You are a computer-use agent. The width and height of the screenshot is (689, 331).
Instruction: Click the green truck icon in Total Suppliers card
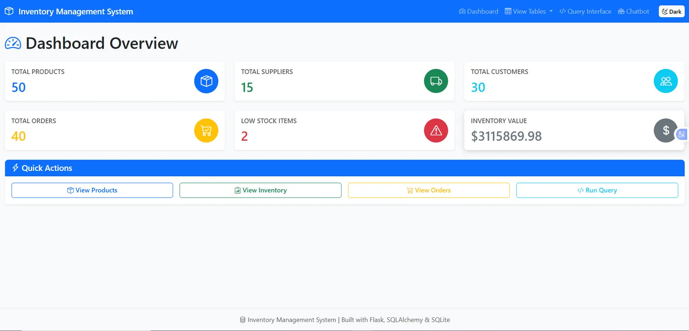click(436, 81)
